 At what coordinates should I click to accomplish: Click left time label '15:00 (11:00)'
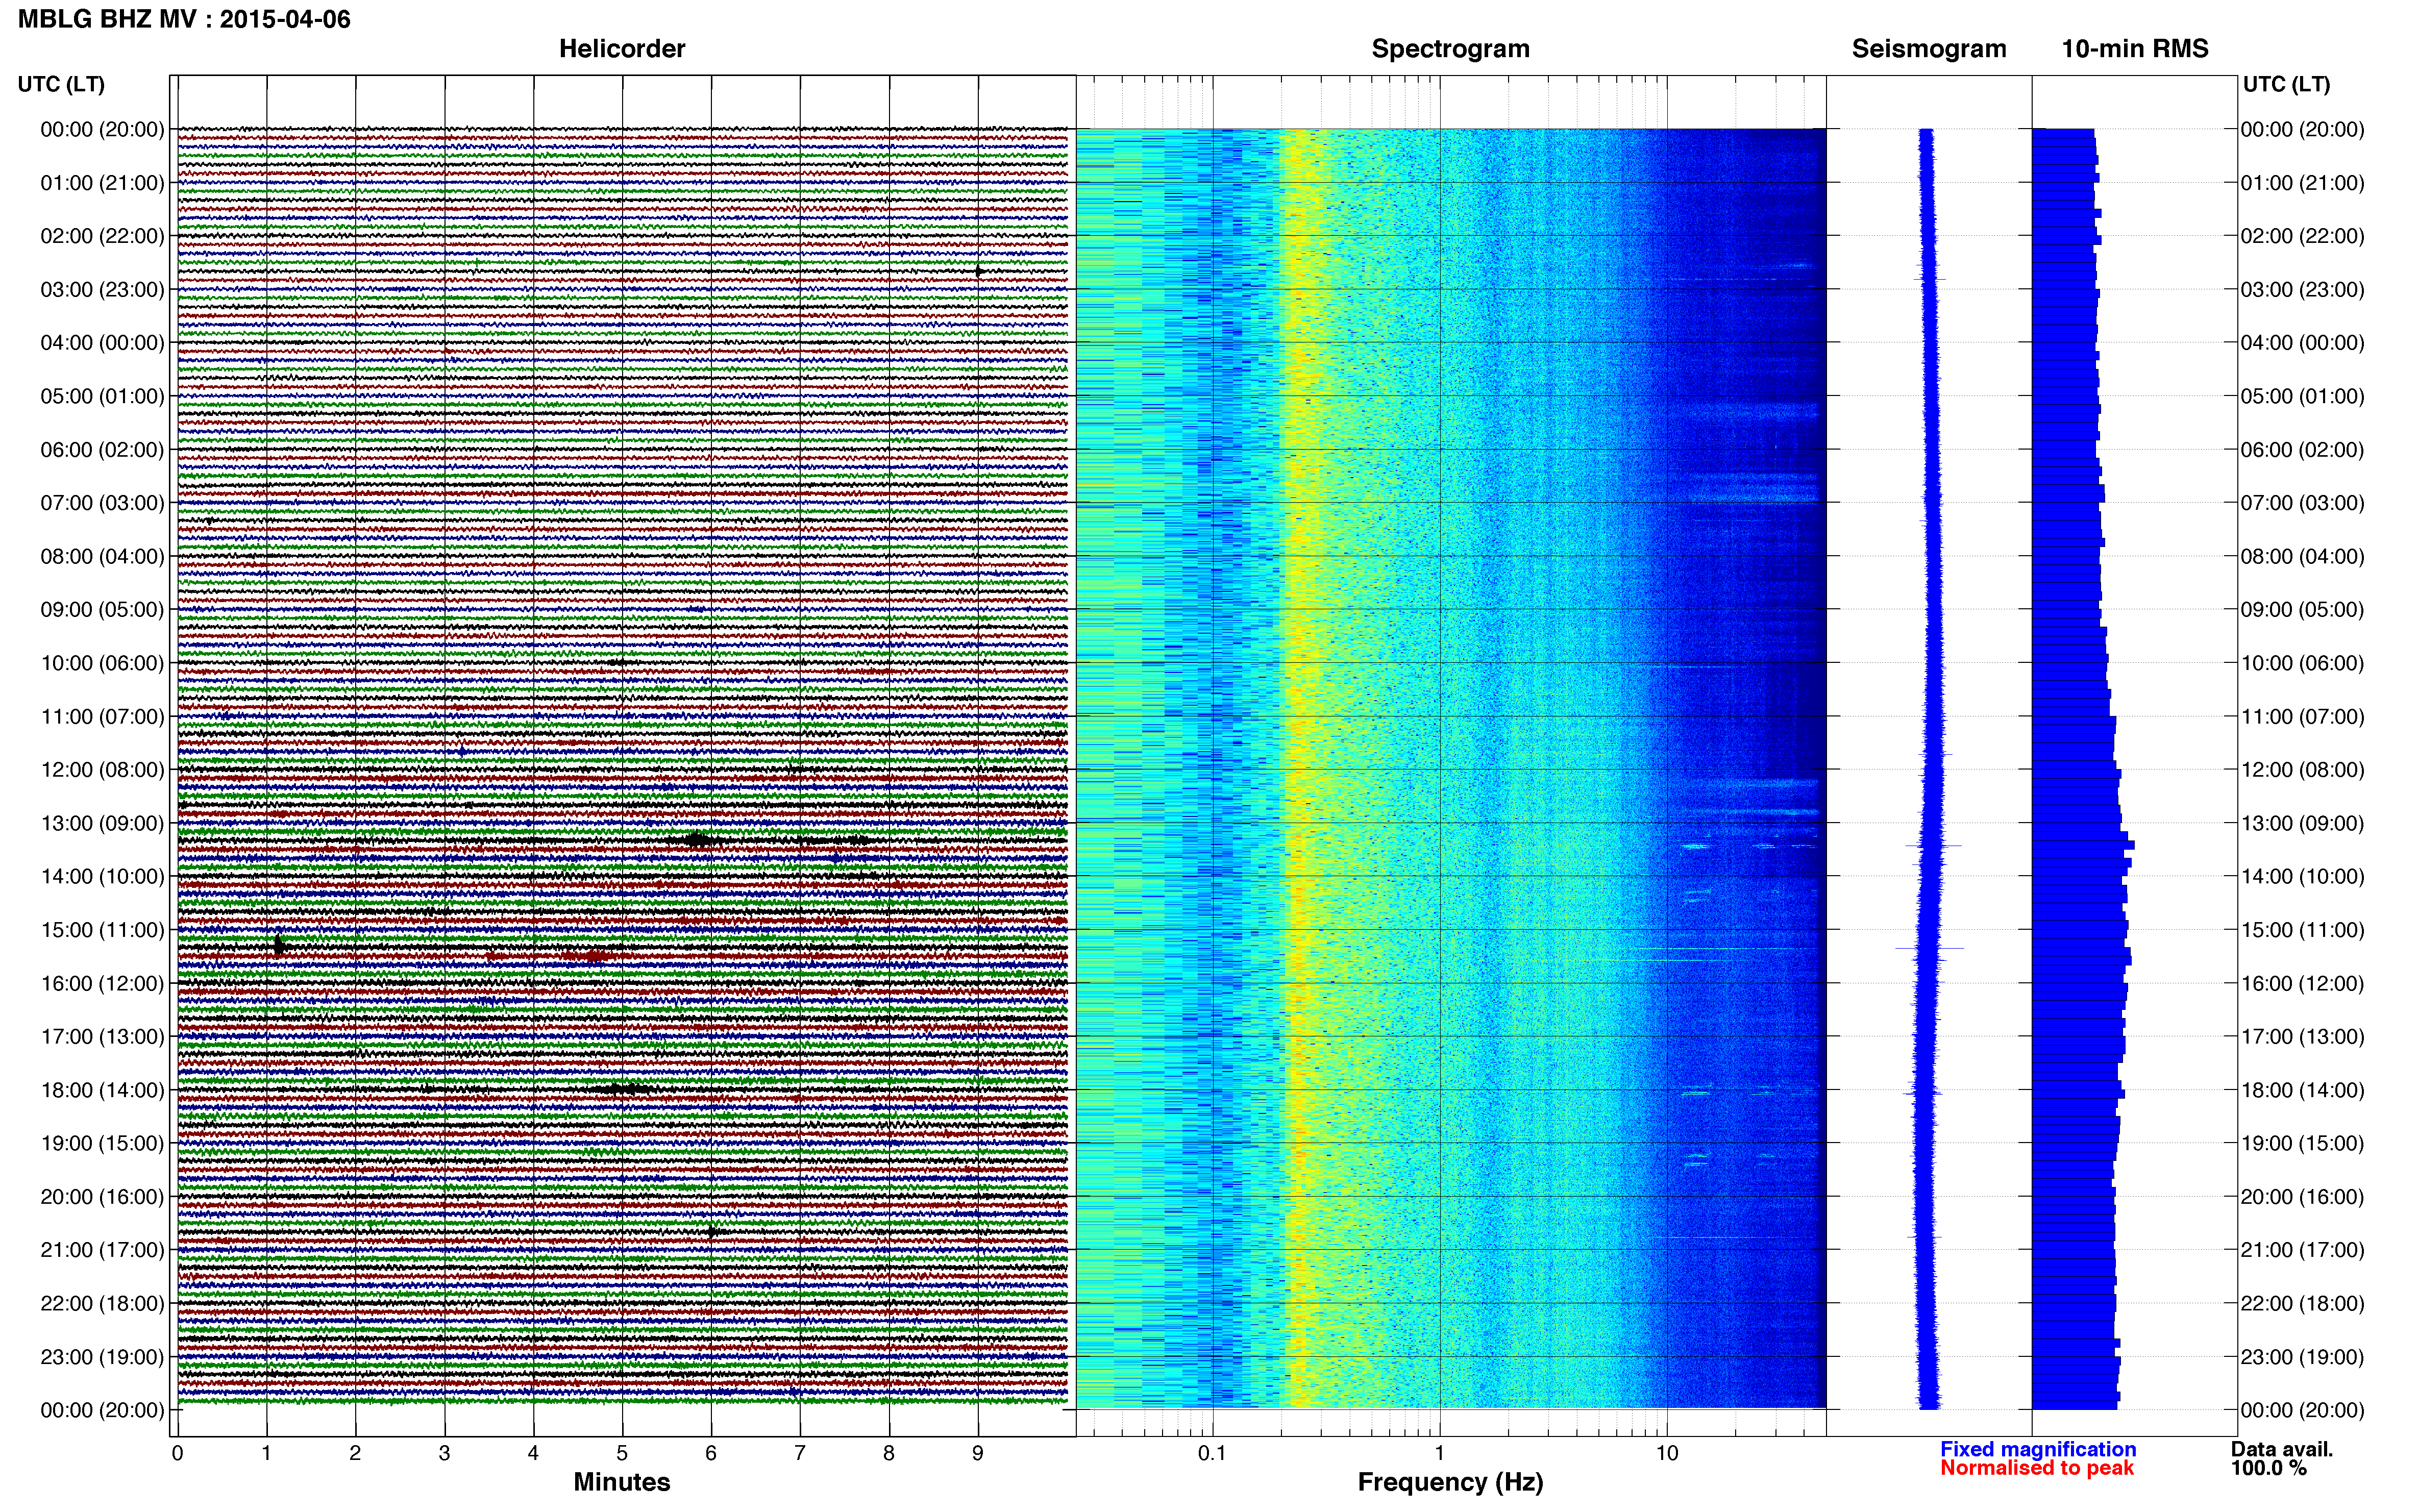pos(102,930)
